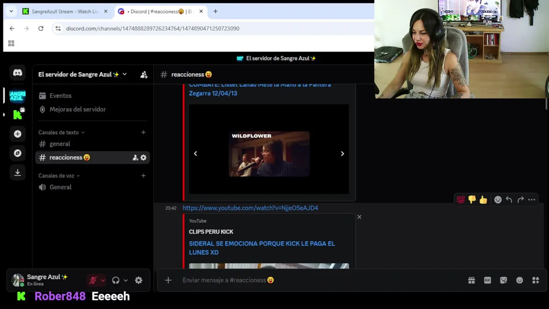549x309 pixels.
Task: Expand the Kick server folder arrow
Action: coord(4,115)
